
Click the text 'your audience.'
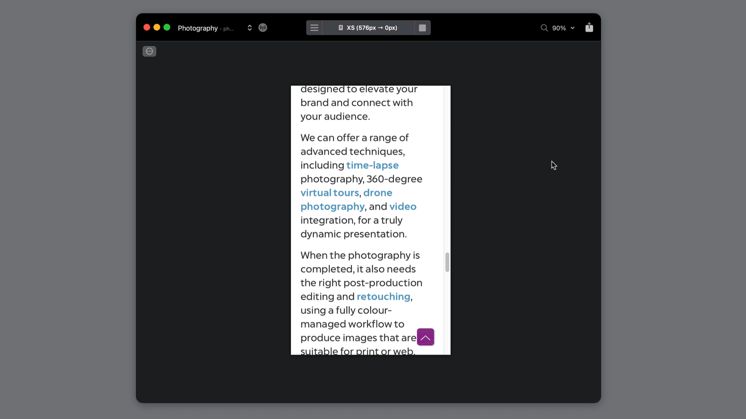point(335,116)
